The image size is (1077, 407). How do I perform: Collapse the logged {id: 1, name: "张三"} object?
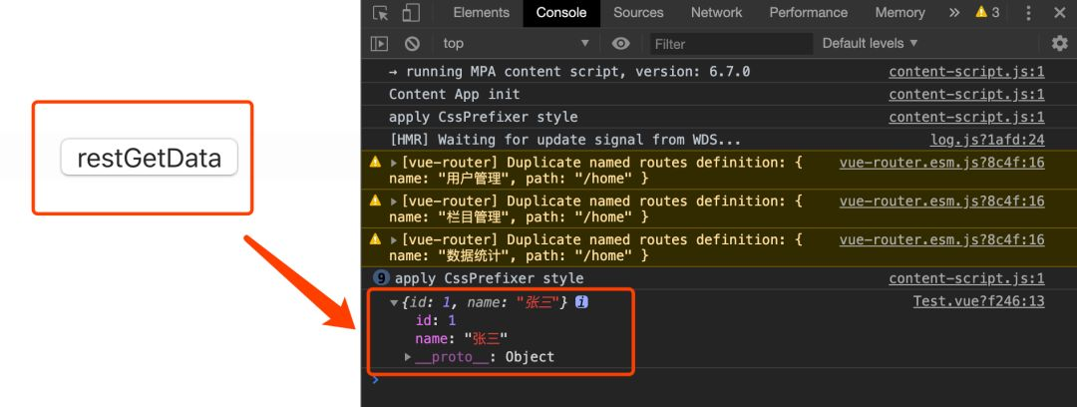394,302
